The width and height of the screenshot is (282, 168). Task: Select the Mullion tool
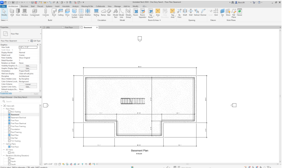(88, 12)
